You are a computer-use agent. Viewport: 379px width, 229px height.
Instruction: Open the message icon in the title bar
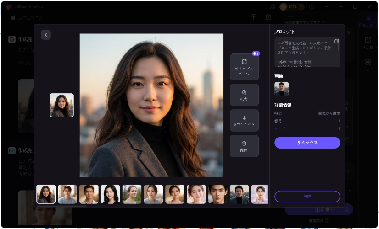tap(272, 7)
